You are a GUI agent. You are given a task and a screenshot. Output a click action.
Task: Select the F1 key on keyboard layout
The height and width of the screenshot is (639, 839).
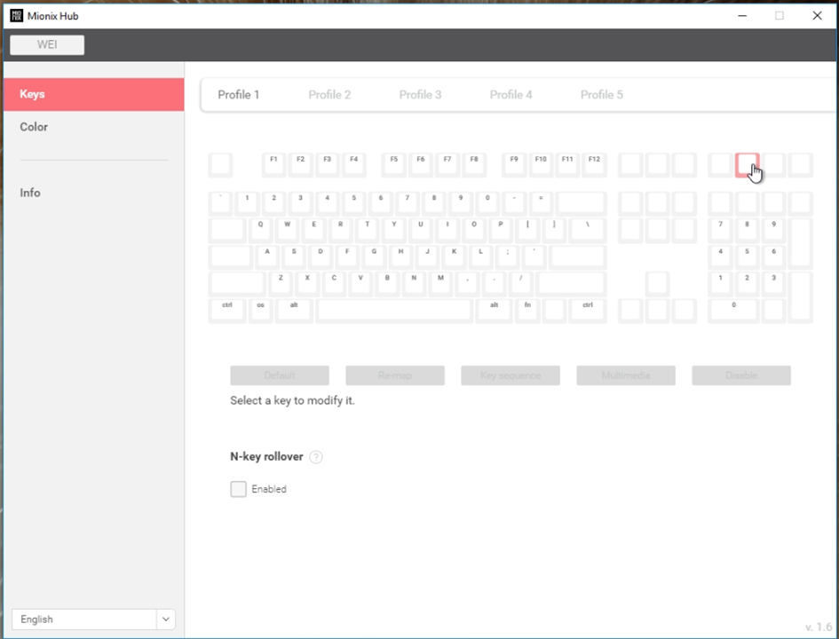(x=274, y=165)
